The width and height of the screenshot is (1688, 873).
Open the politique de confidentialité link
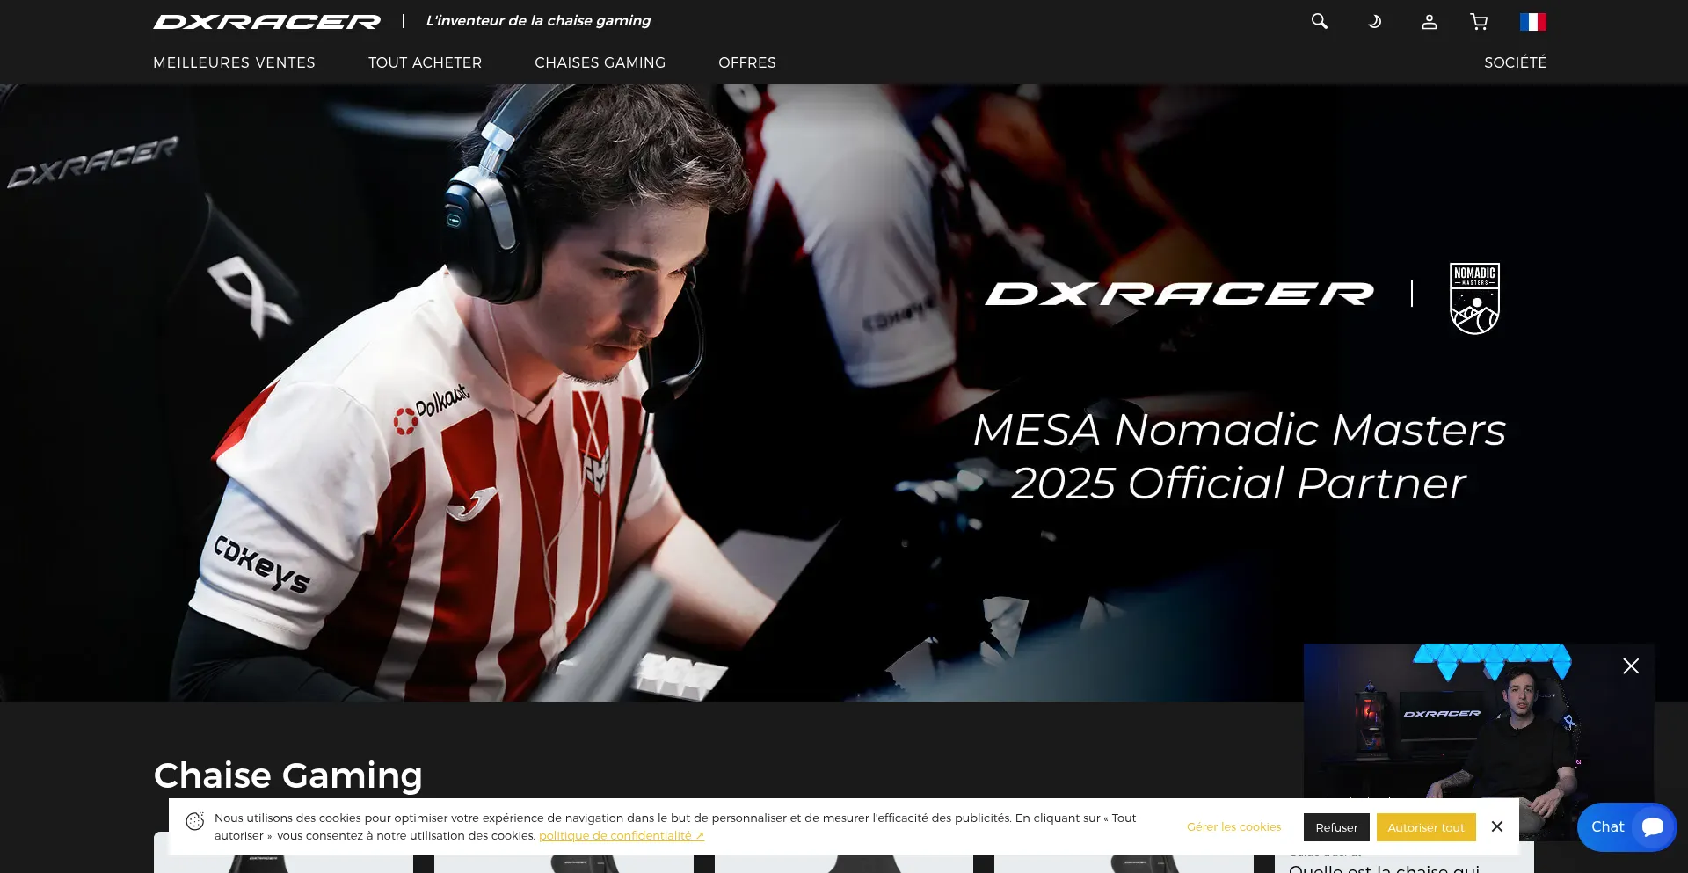(x=622, y=836)
